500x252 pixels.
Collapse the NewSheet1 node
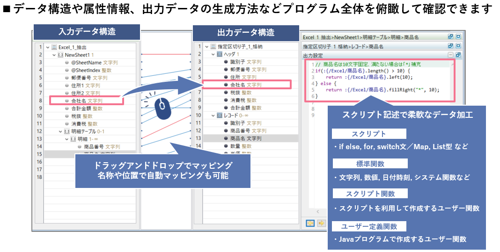54,55
